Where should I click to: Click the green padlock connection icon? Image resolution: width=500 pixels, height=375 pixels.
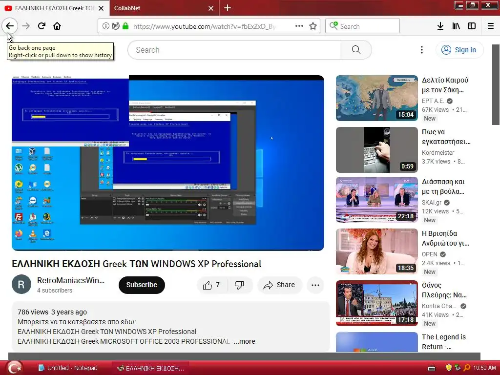[125, 26]
